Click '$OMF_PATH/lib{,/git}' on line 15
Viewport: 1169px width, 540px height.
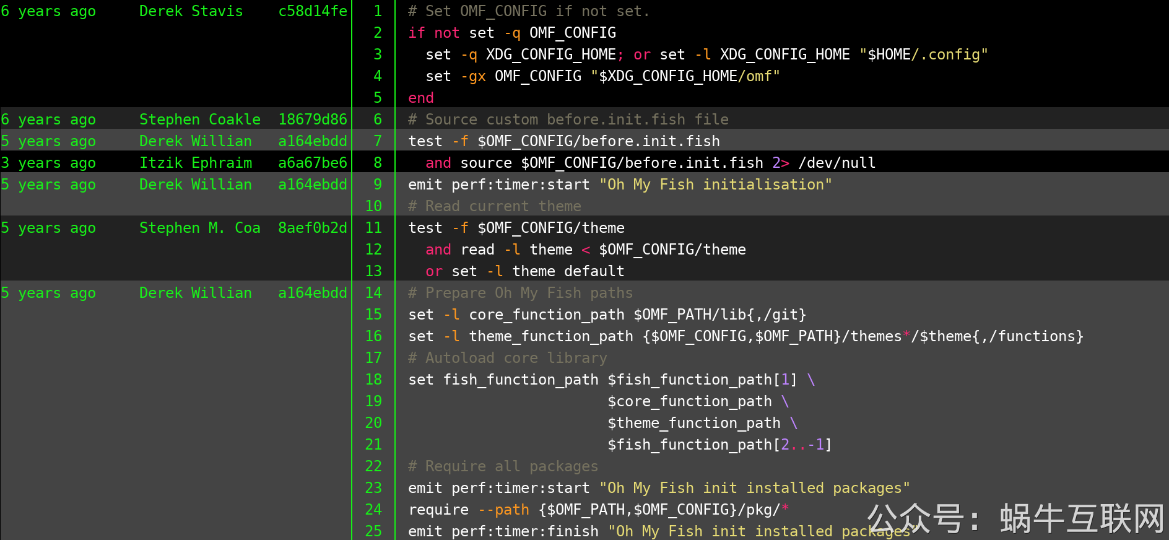[x=720, y=315]
